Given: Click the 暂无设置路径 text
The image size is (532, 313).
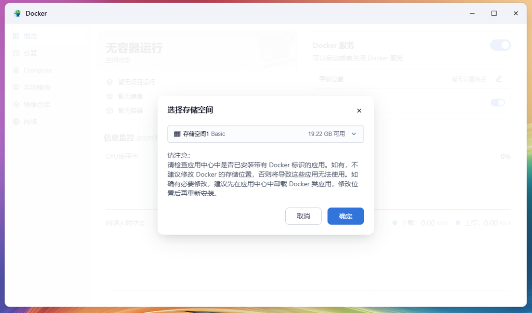Looking at the screenshot, I should tap(468, 79).
